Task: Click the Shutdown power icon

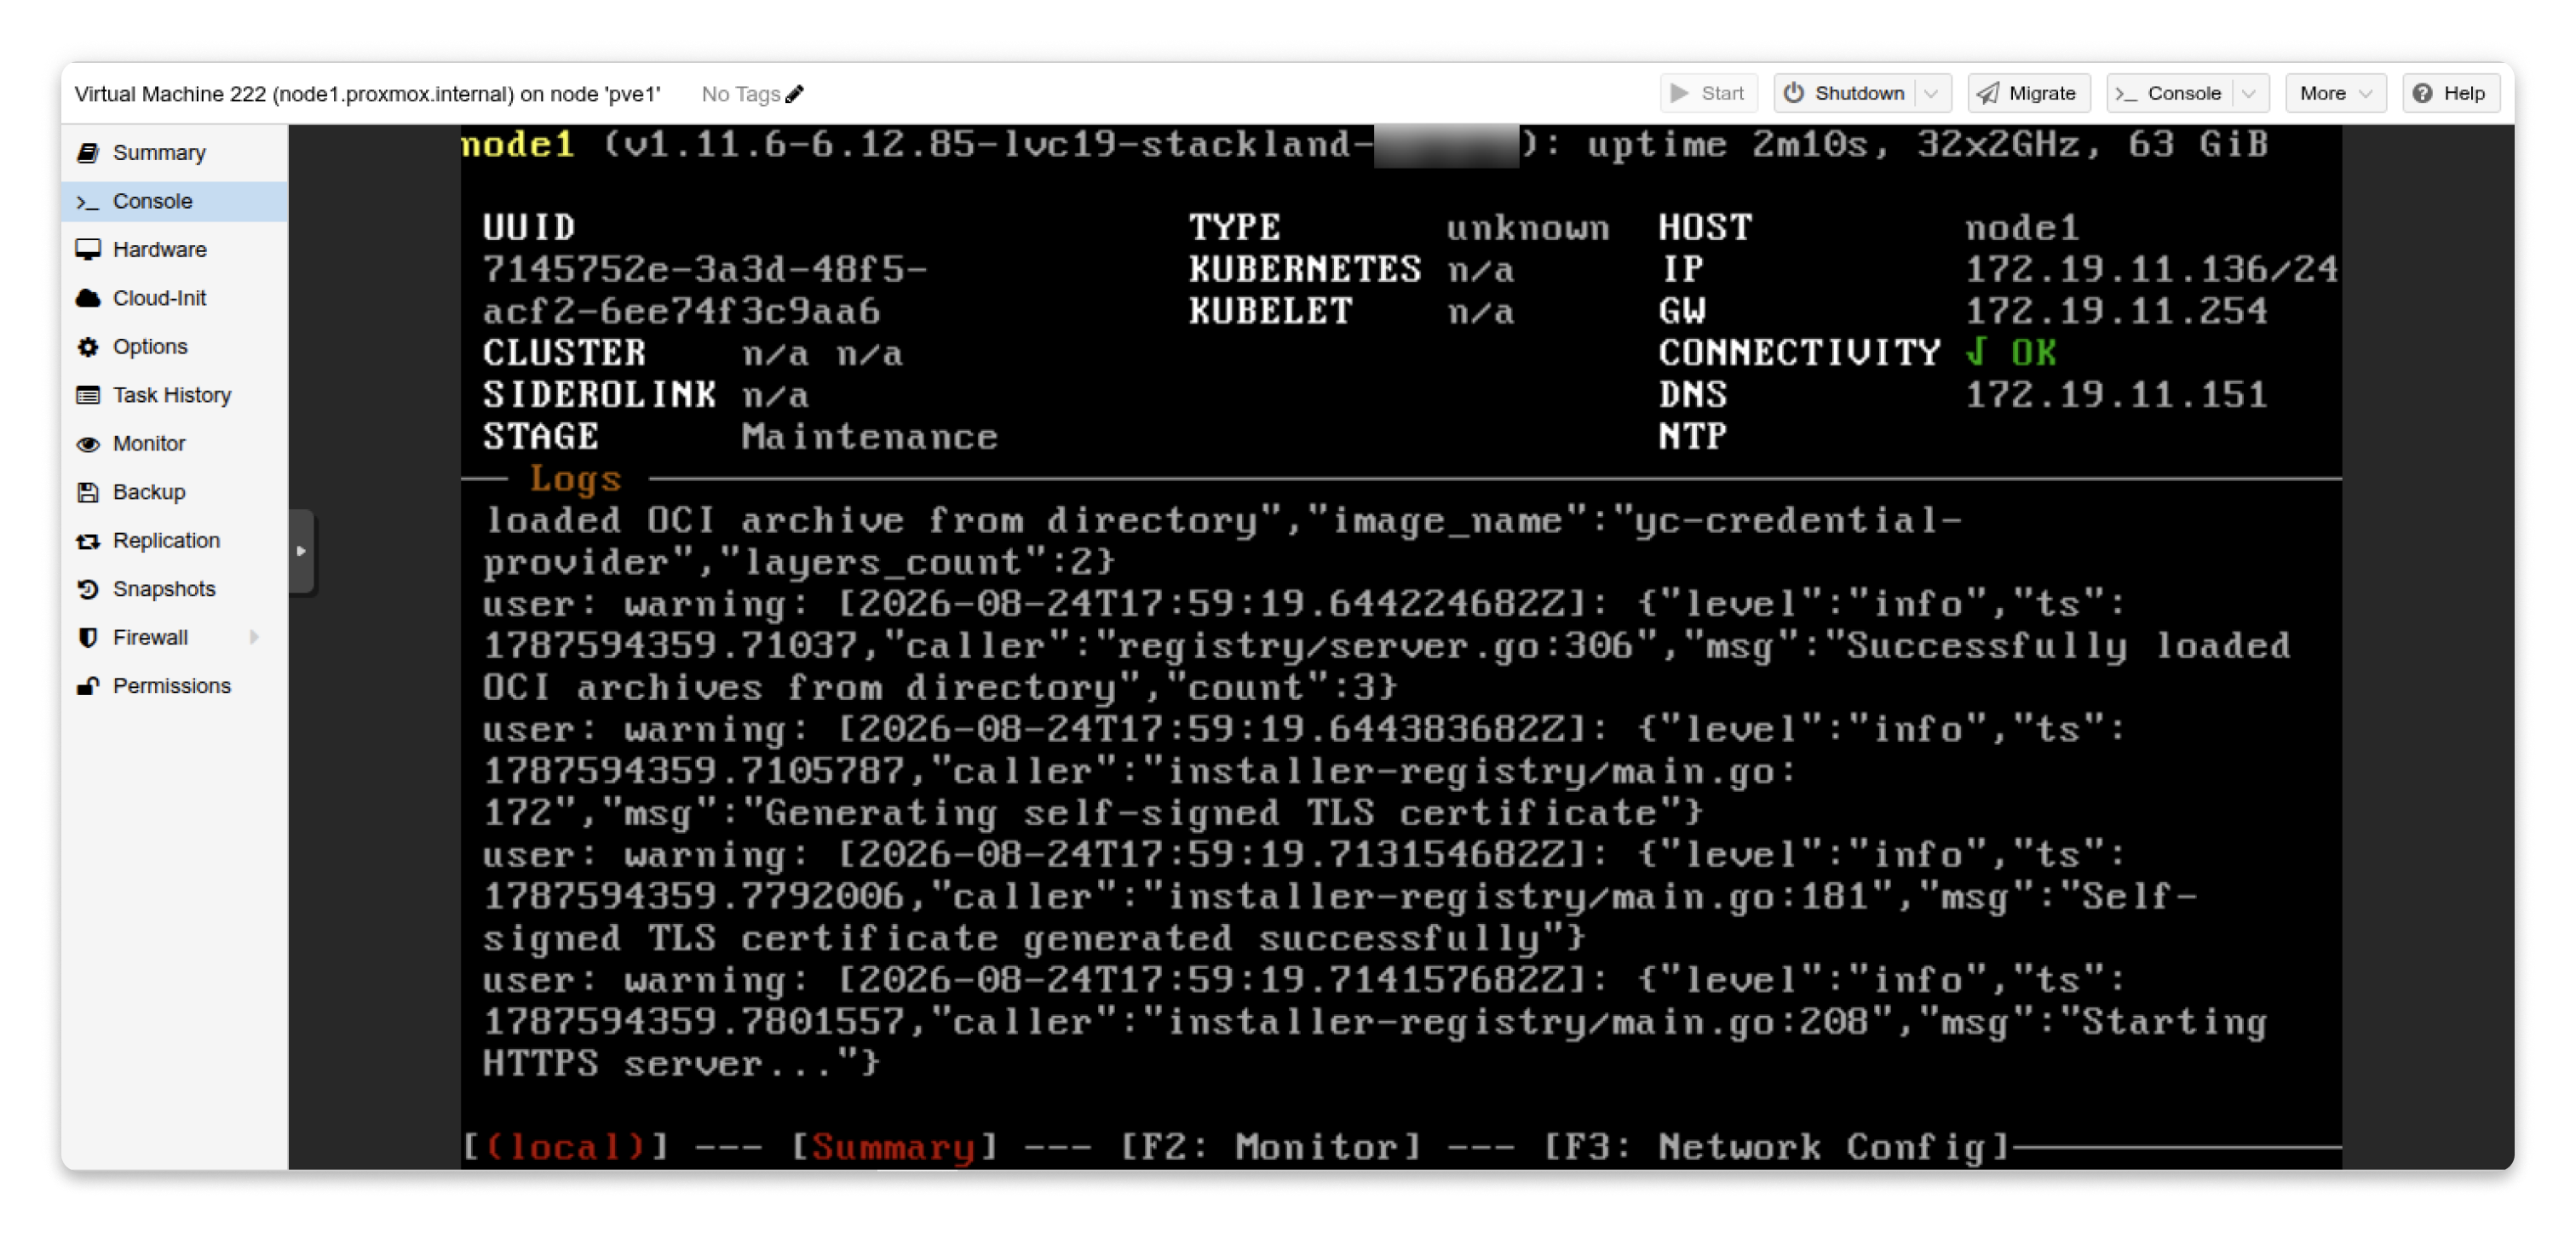Action: [x=1794, y=93]
